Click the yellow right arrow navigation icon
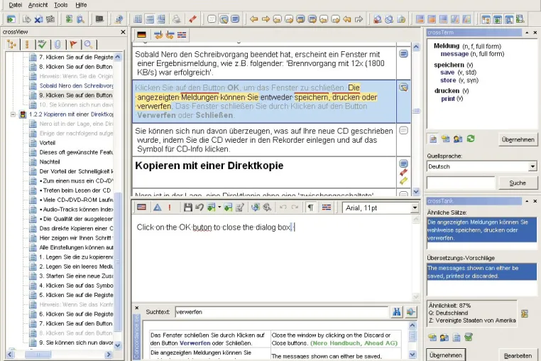 click(x=266, y=19)
